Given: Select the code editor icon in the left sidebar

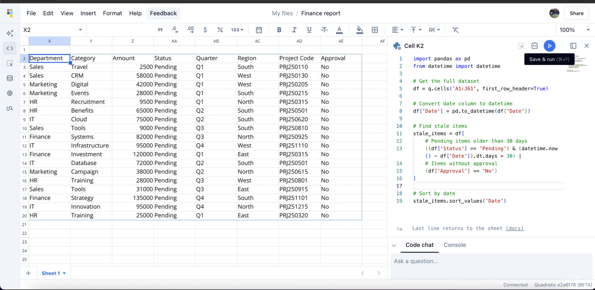Looking at the screenshot, I should [x=9, y=48].
